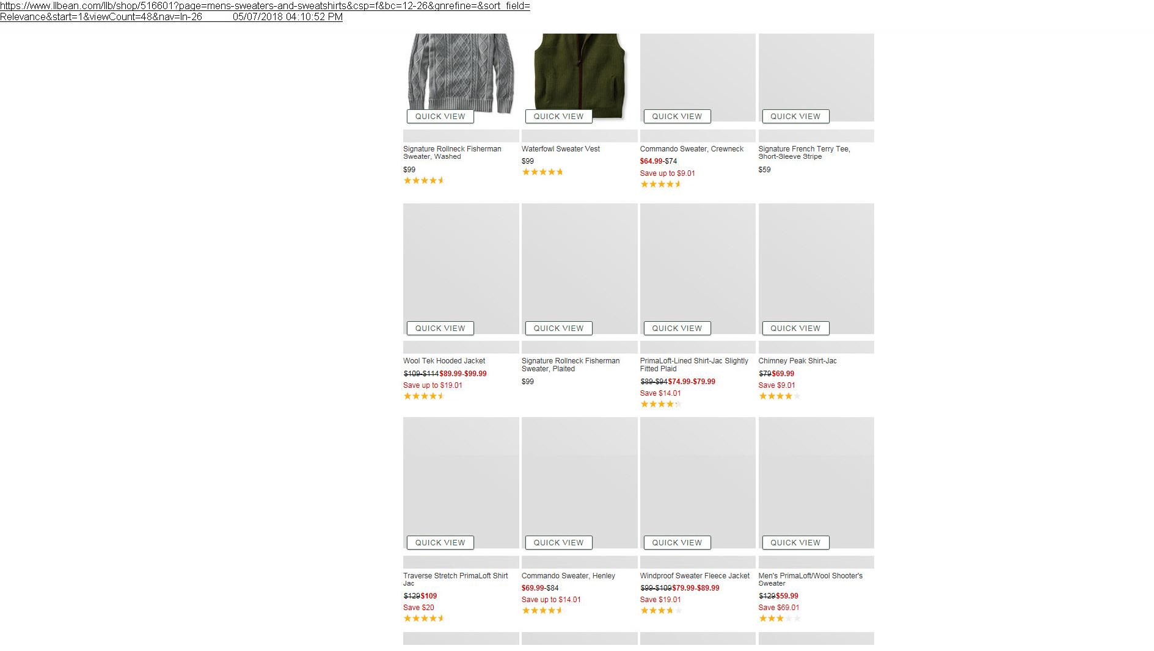Click Quick View on Waterfowl Sweater Vest
Screen dimensions: 1154x651
(558, 117)
